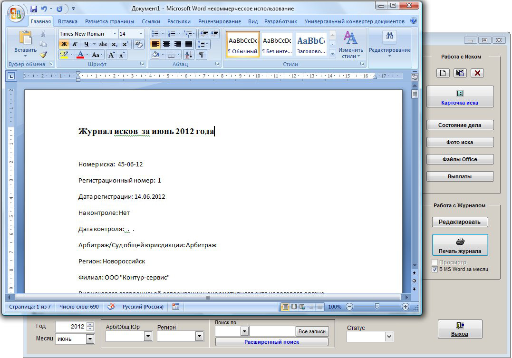
Task: Switch to the Вид tab
Action: click(253, 21)
